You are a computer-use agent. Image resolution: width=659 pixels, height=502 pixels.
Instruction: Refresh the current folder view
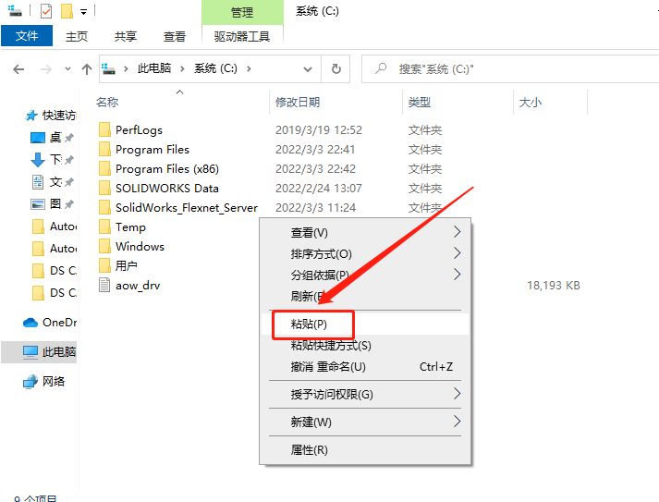(x=336, y=69)
